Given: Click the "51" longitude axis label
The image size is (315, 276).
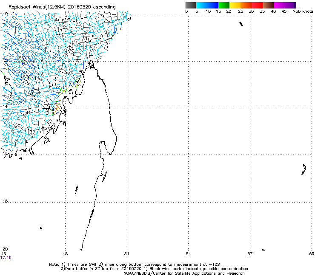Looking at the screenshot, I should coord(126,254).
